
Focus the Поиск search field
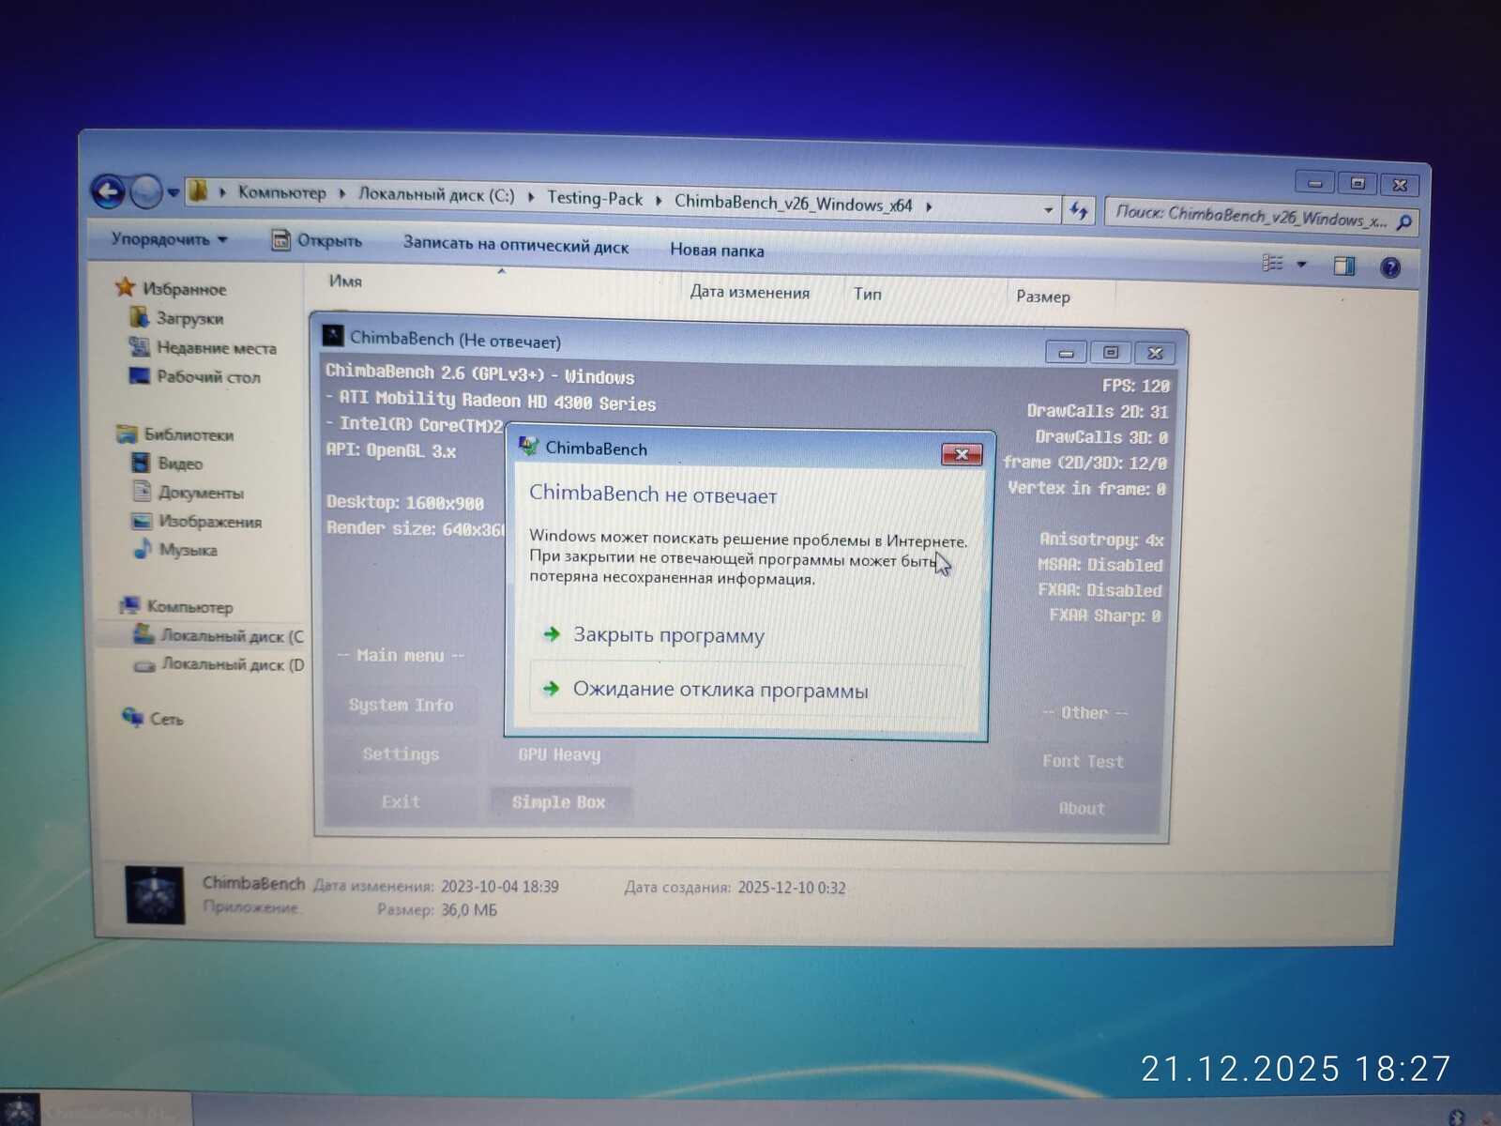(x=1251, y=217)
